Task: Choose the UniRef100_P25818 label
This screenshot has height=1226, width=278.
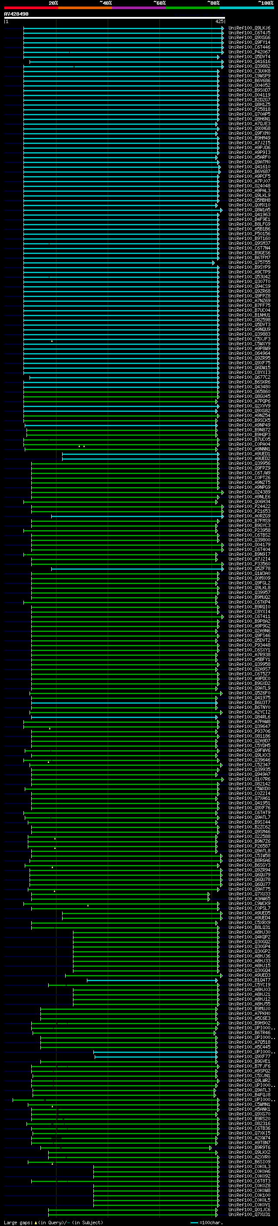Action: pyautogui.click(x=249, y=109)
